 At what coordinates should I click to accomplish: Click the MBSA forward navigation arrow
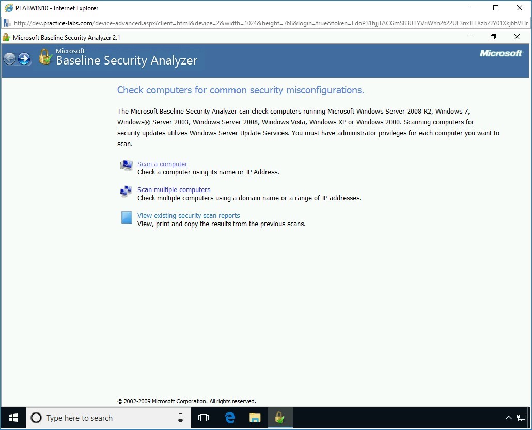coord(24,59)
